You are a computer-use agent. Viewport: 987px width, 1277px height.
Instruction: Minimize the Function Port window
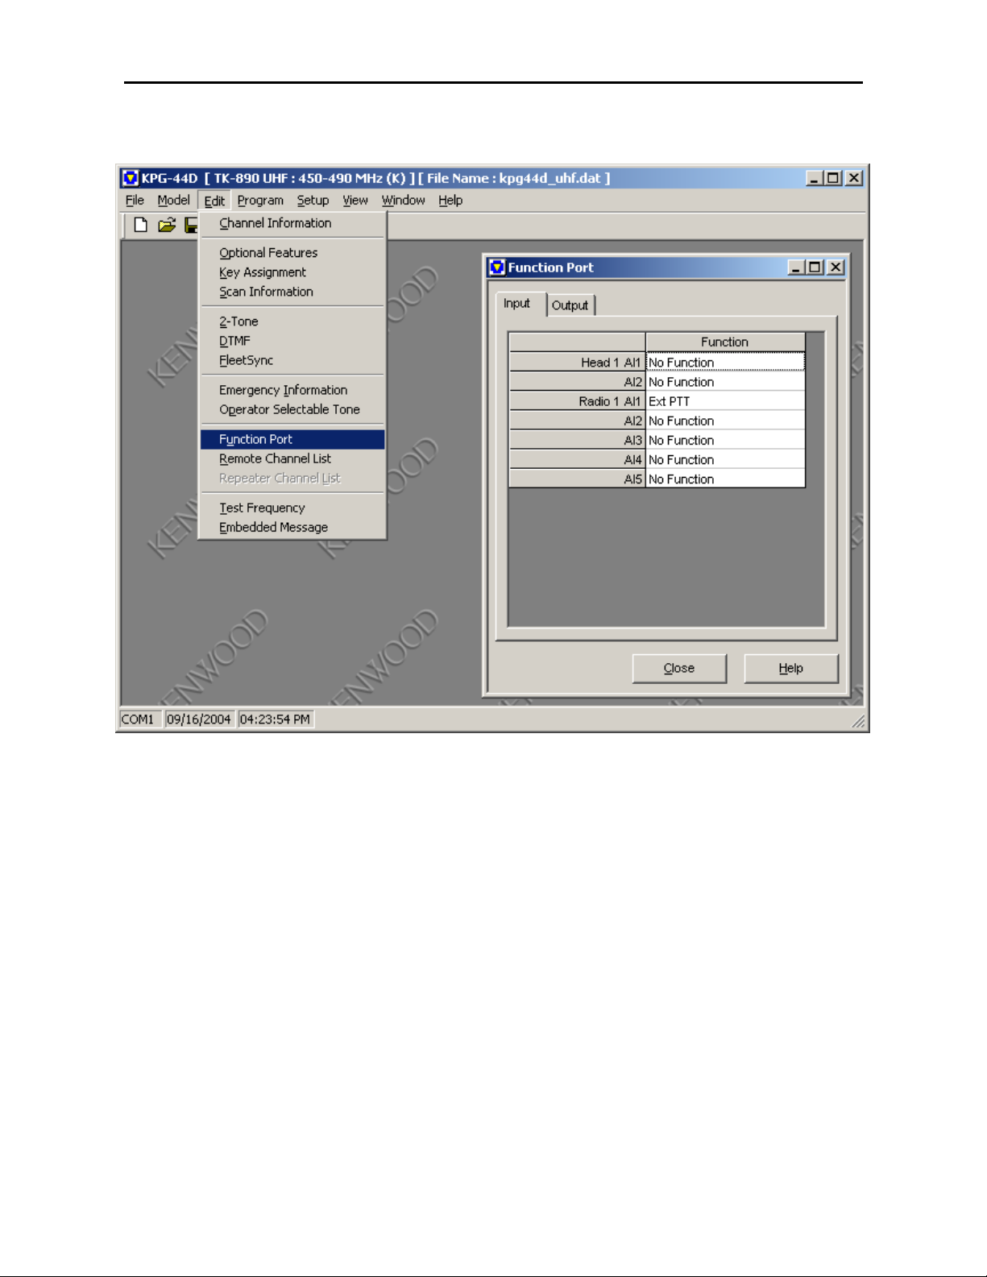click(796, 267)
